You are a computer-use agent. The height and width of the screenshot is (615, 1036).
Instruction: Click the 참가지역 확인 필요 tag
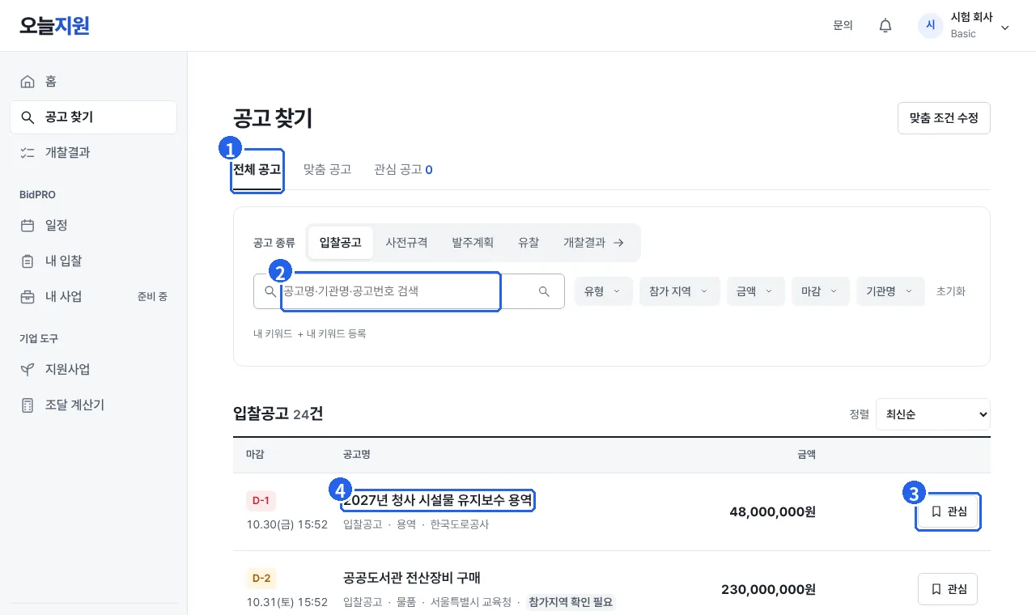pyautogui.click(x=571, y=602)
